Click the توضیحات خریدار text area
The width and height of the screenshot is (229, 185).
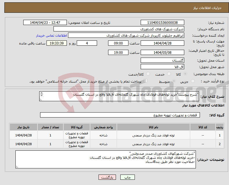tap(105, 159)
